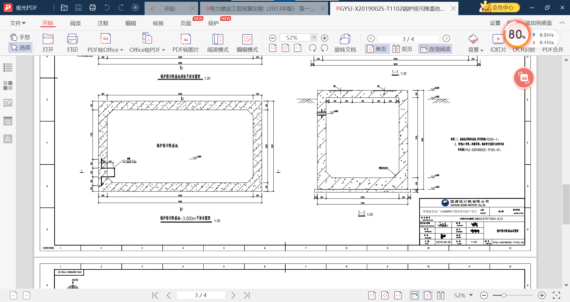Viewport: 570px width, 302px height.
Task: Activate the 选择 selection tool
Action: point(20,47)
